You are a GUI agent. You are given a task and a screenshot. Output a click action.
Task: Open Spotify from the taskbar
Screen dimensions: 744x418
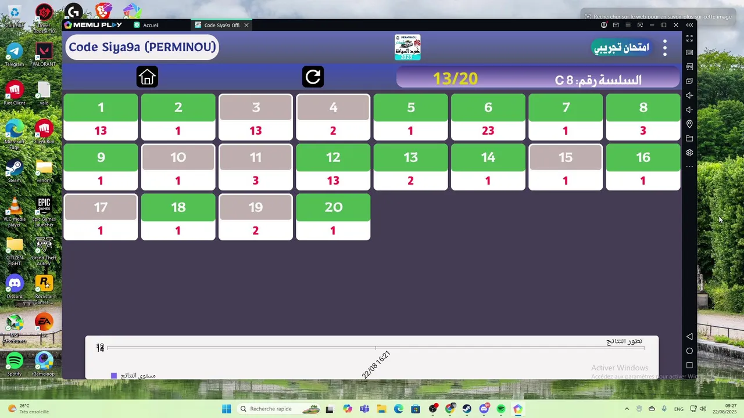501,409
